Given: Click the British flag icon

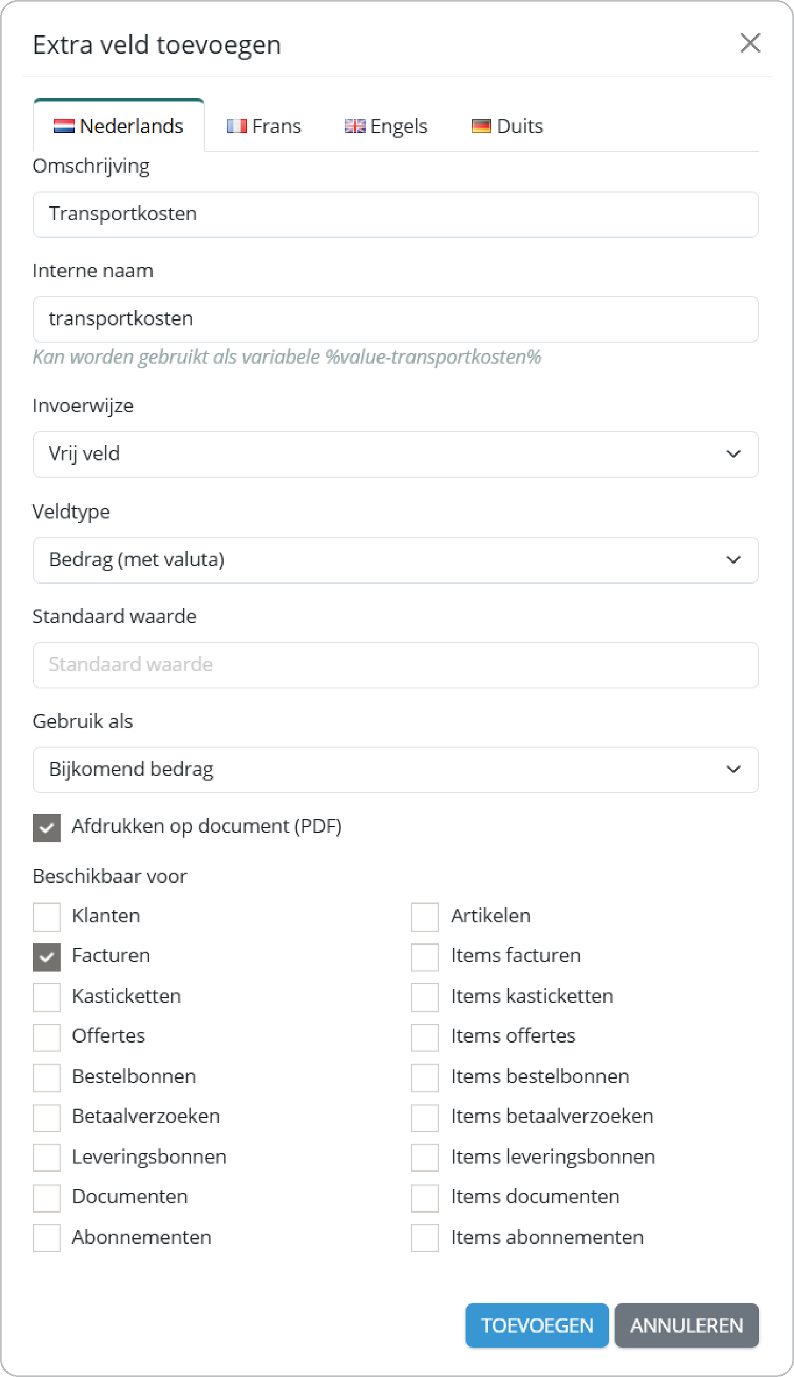Looking at the screenshot, I should (355, 127).
